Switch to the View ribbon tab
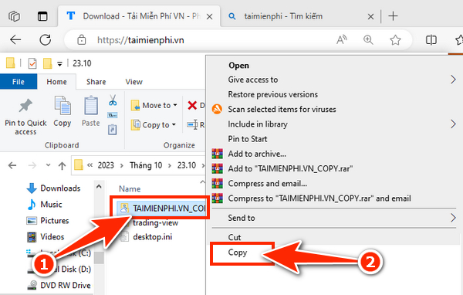 133,82
